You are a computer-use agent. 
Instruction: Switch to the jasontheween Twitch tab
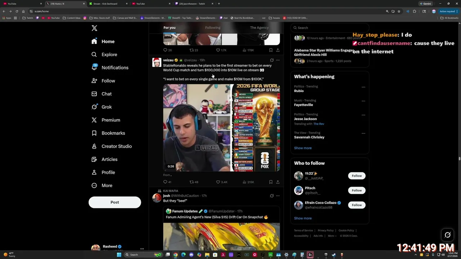[x=194, y=4]
